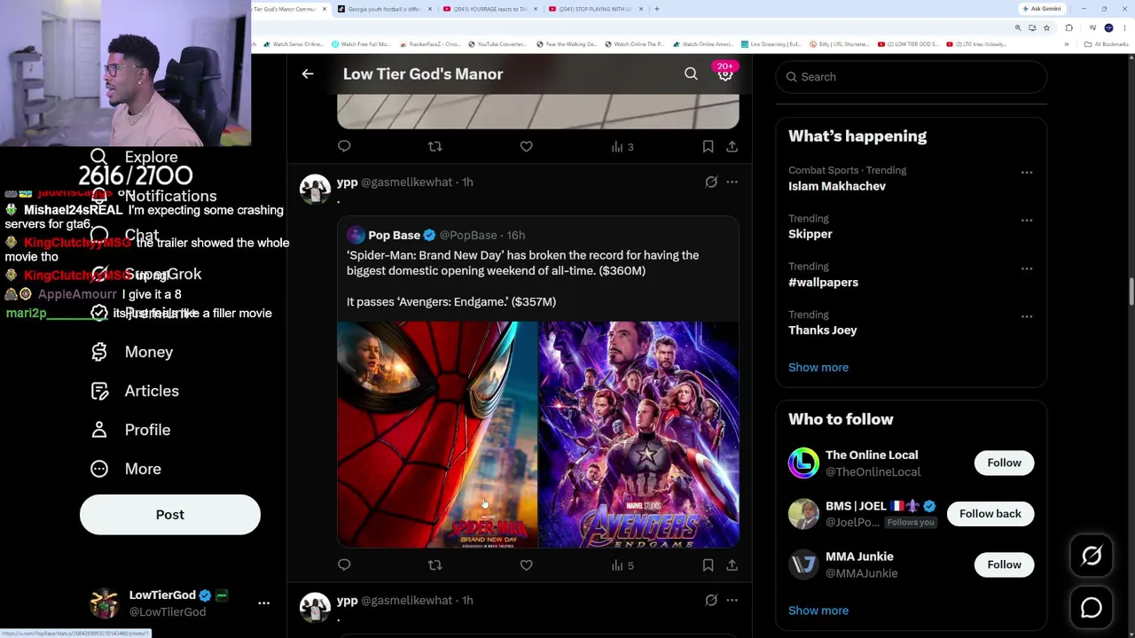Viewport: 1135px width, 638px height.
Task: Open more options for Islam Makhachev trend
Action: pyautogui.click(x=1026, y=172)
